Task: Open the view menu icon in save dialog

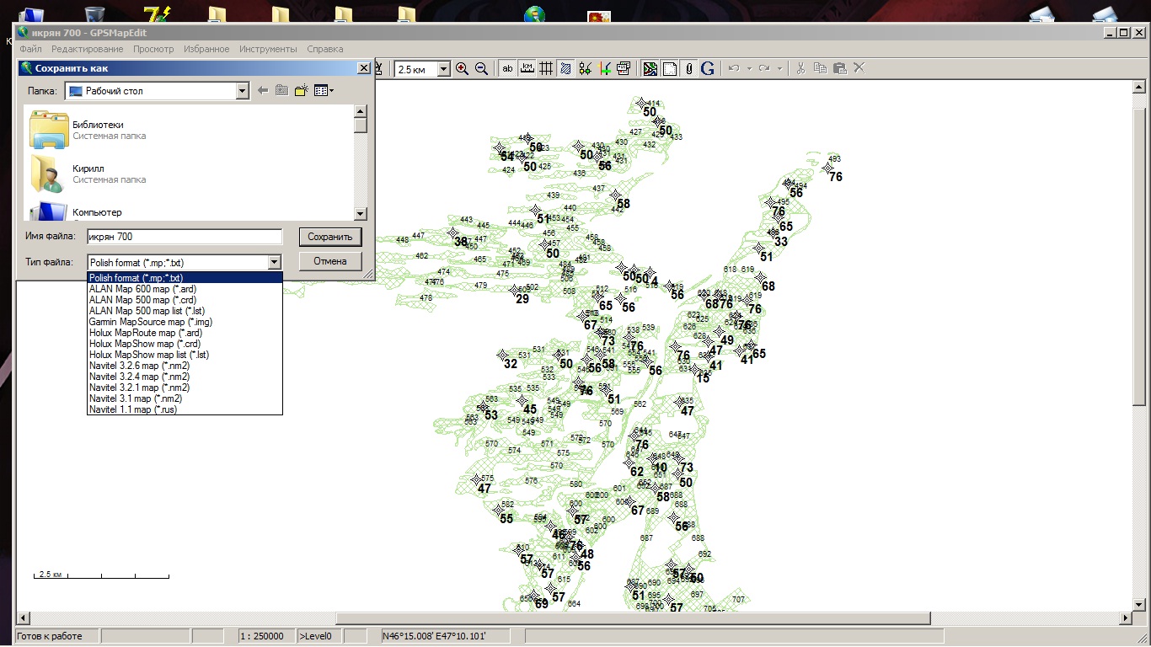Action: pos(324,91)
